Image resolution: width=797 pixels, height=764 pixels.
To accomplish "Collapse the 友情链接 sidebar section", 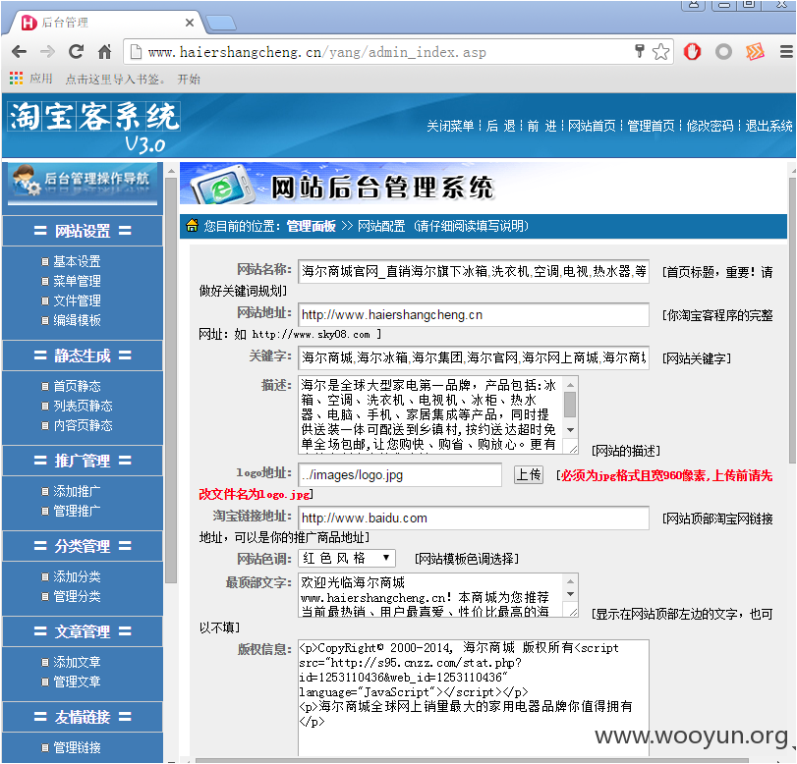I will pos(83,717).
